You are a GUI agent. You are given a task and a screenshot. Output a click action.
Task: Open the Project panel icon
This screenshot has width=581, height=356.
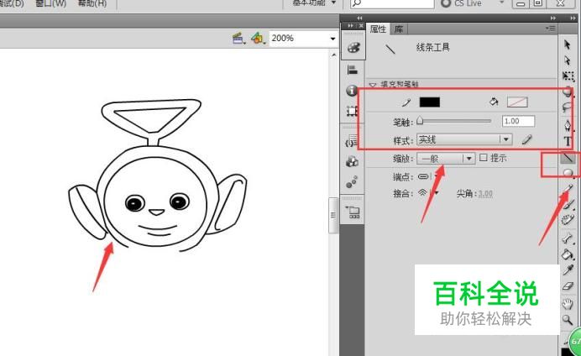pyautogui.click(x=353, y=212)
